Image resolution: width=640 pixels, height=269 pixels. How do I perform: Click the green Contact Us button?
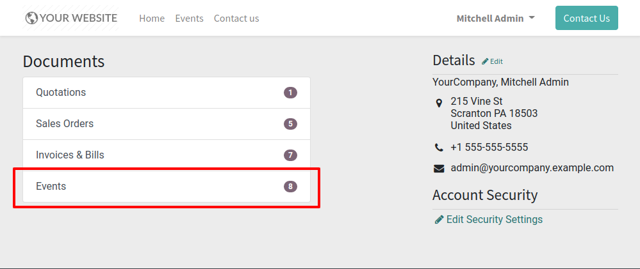tap(587, 18)
